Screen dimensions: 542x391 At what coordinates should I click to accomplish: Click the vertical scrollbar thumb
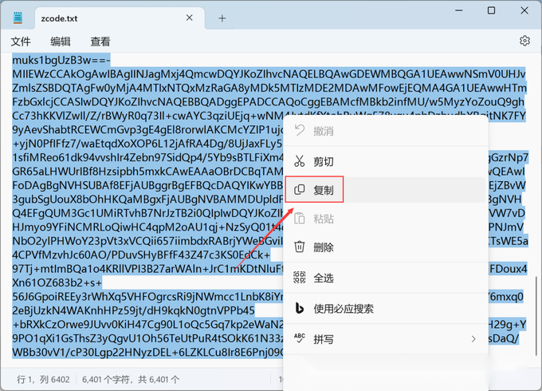click(x=536, y=315)
